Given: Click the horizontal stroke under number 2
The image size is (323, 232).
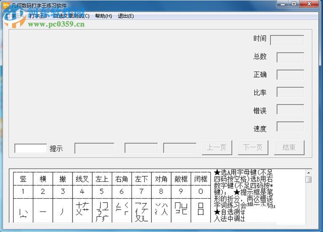Looking at the screenshot, I should click(43, 212).
